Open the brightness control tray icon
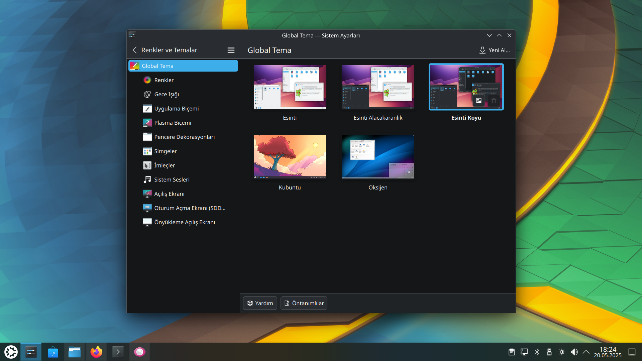This screenshot has width=642, height=361. click(x=562, y=352)
